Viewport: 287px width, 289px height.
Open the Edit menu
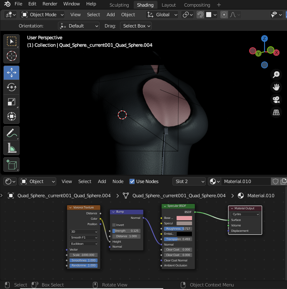point(32,4)
